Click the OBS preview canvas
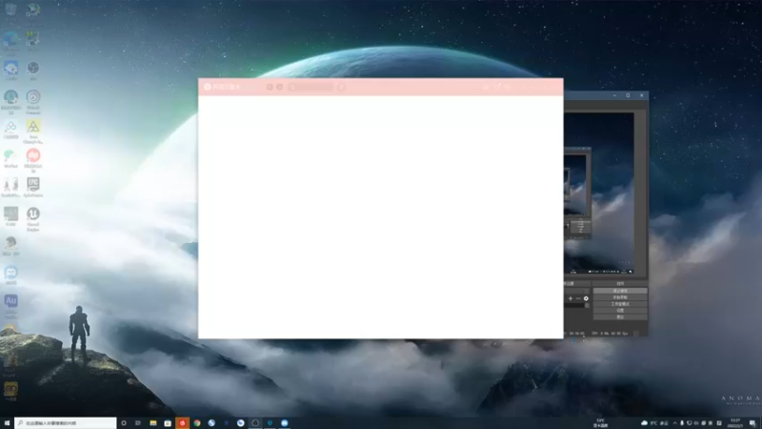 (x=599, y=194)
